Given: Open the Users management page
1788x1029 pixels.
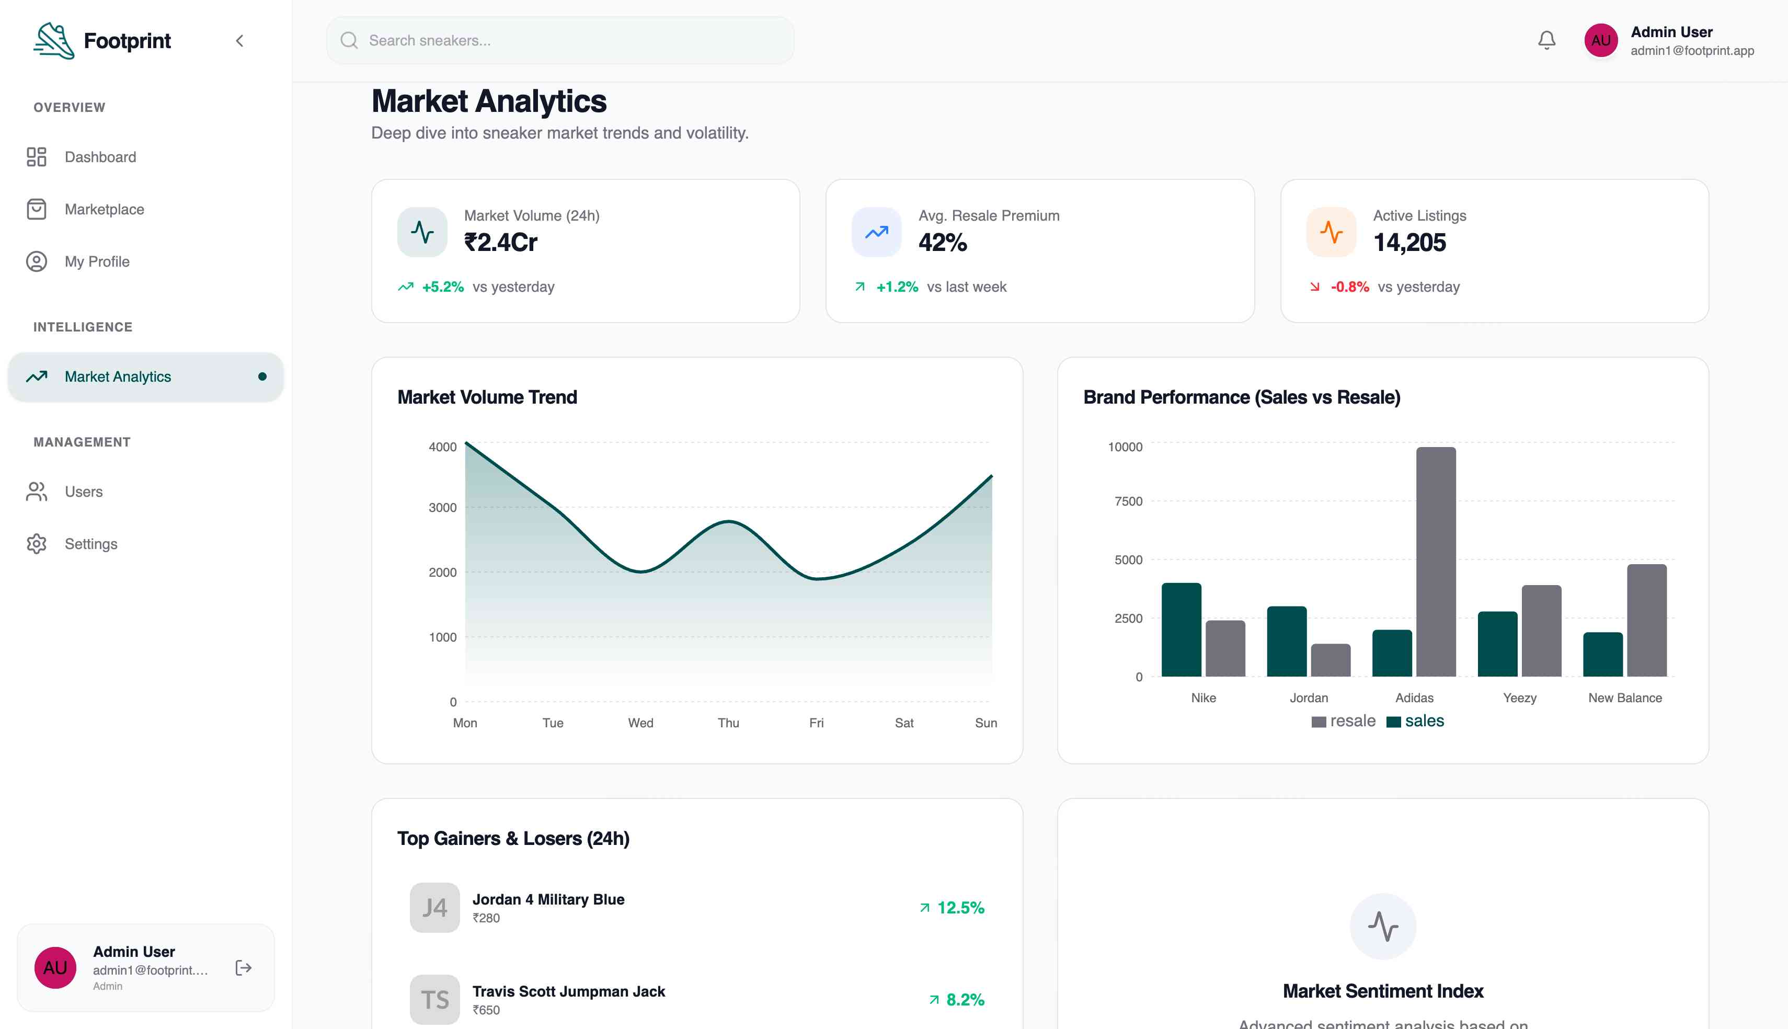Looking at the screenshot, I should pos(83,492).
